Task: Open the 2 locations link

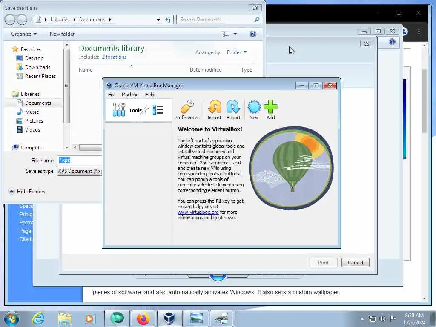Action: tap(114, 57)
